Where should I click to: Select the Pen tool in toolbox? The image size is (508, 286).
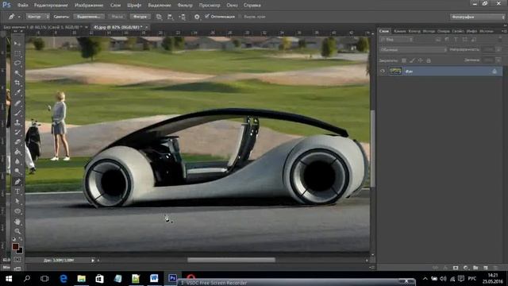17,182
